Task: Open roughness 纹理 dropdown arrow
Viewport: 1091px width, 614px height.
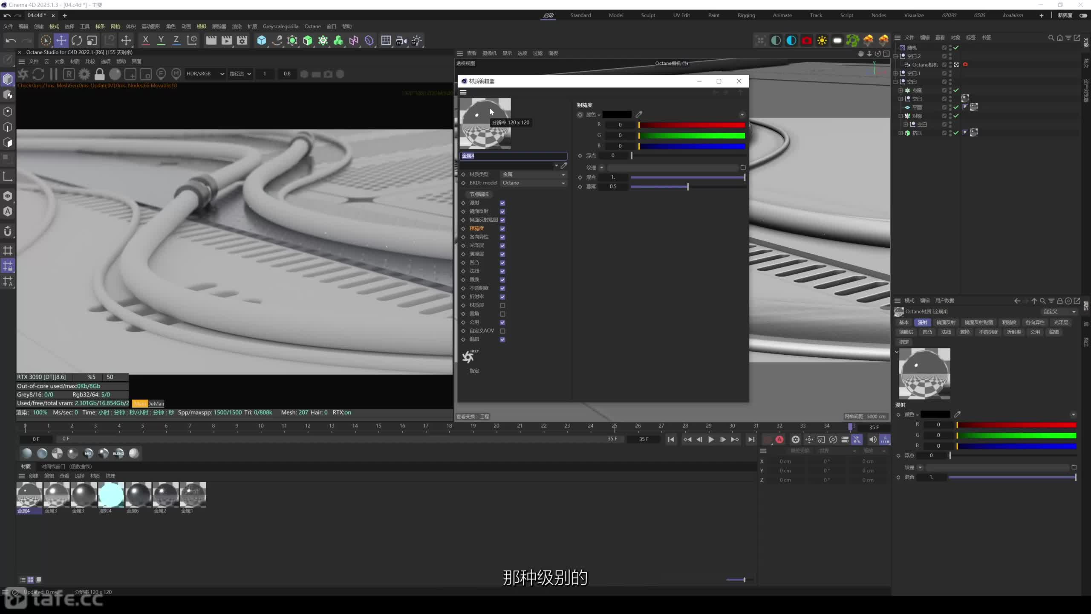Action: point(602,168)
